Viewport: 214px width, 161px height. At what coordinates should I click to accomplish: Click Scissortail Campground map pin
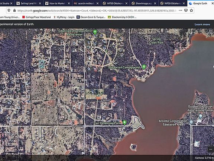click(144, 67)
